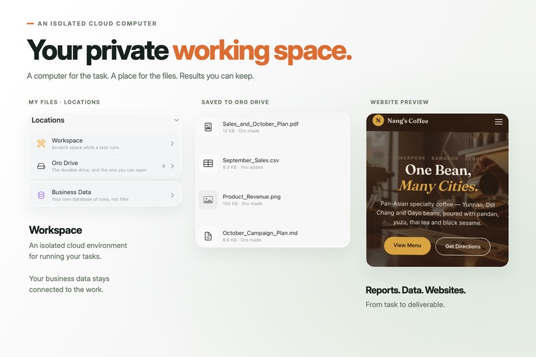Click the bold Workspace heading below locations
Viewport: 536px width, 357px height.
[x=55, y=230]
